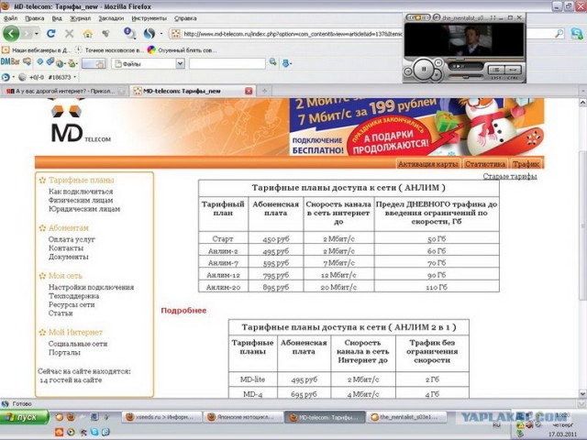Open the Файл menu
The image size is (587, 440).
click(10, 18)
